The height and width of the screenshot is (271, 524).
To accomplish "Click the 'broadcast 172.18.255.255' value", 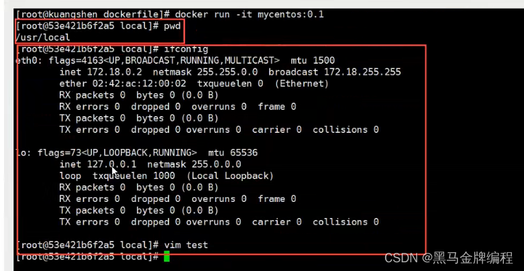I will [x=335, y=72].
